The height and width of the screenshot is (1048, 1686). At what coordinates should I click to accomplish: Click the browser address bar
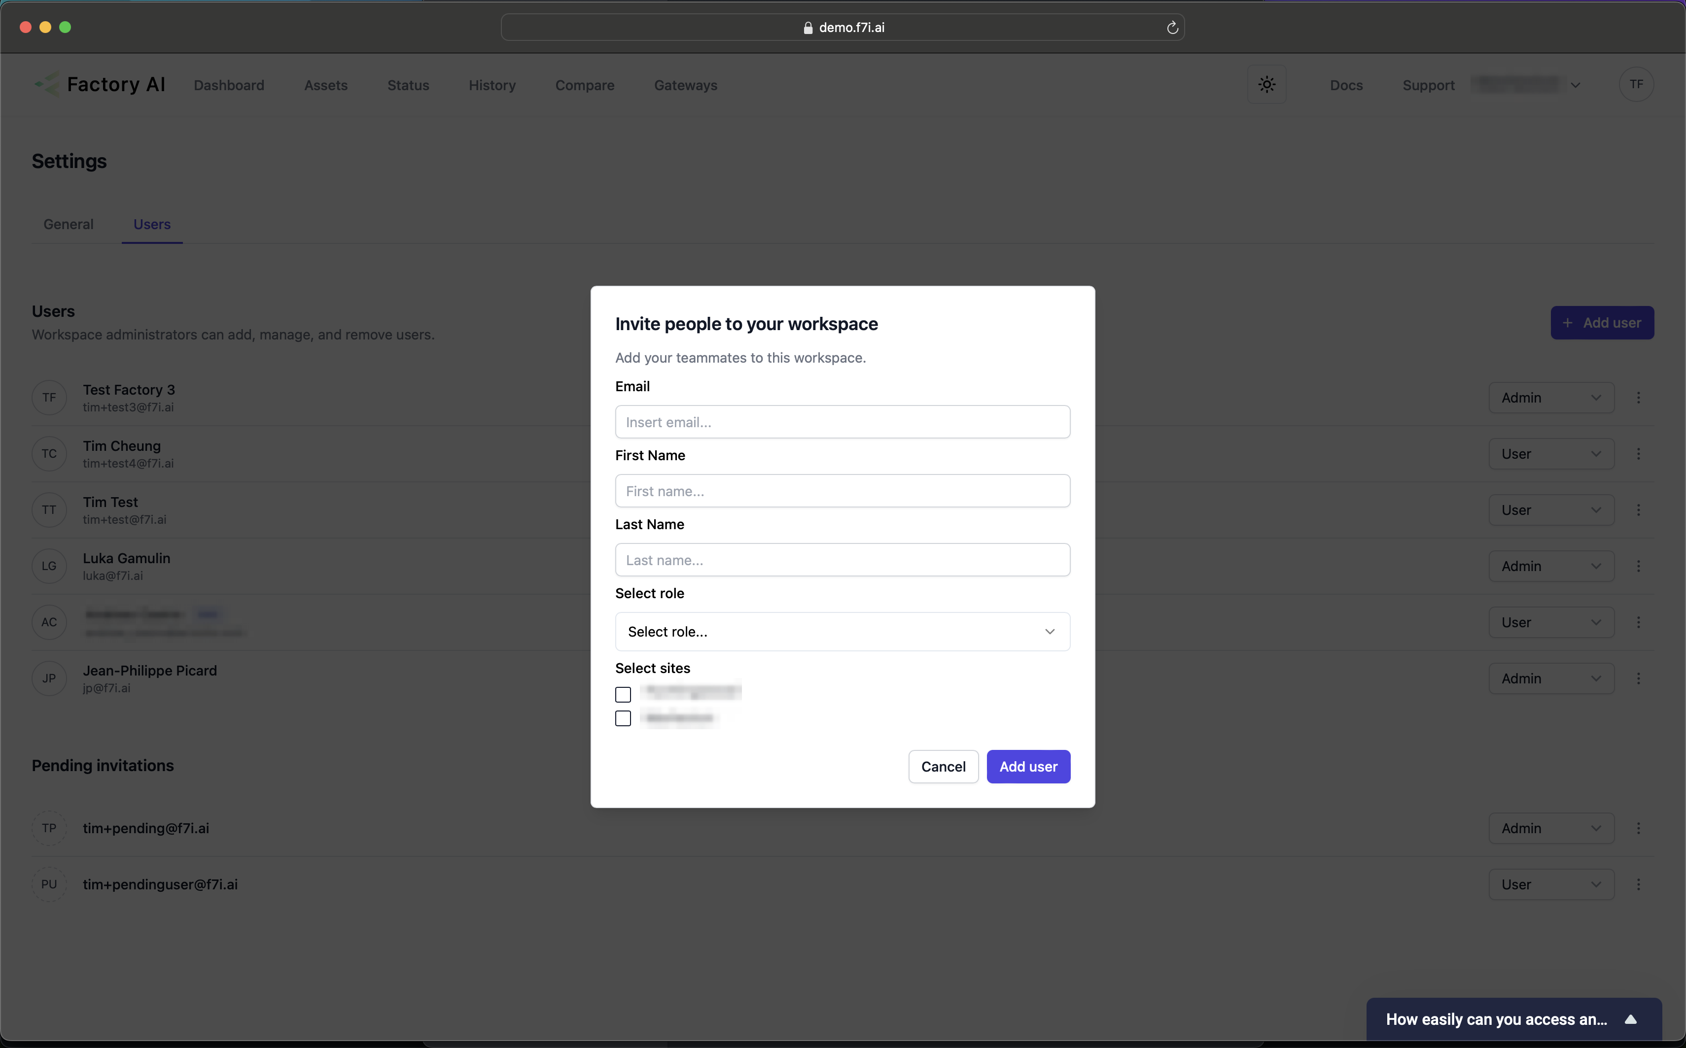point(842,28)
